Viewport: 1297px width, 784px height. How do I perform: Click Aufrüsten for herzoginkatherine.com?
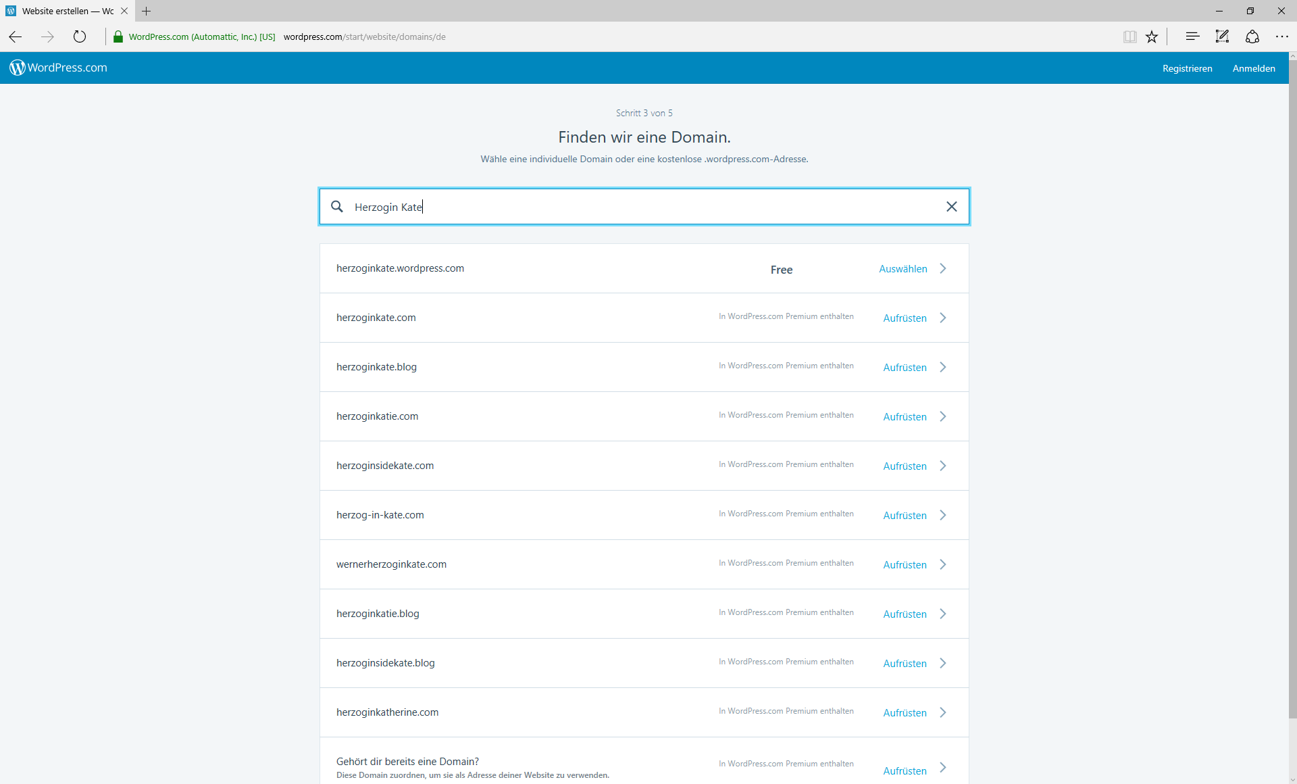pyautogui.click(x=905, y=712)
